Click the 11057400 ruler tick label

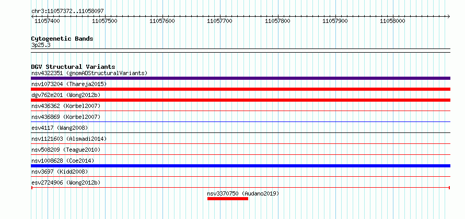click(47, 21)
